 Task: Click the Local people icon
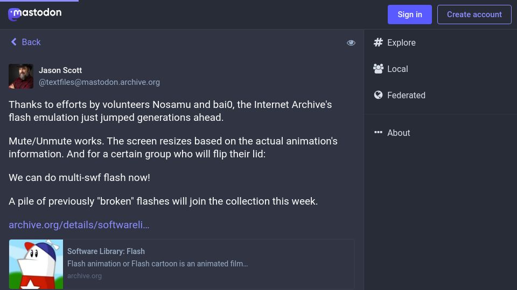click(378, 69)
